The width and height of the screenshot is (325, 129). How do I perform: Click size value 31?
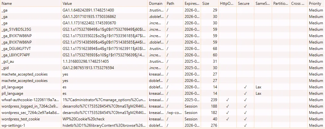(x=215, y=61)
